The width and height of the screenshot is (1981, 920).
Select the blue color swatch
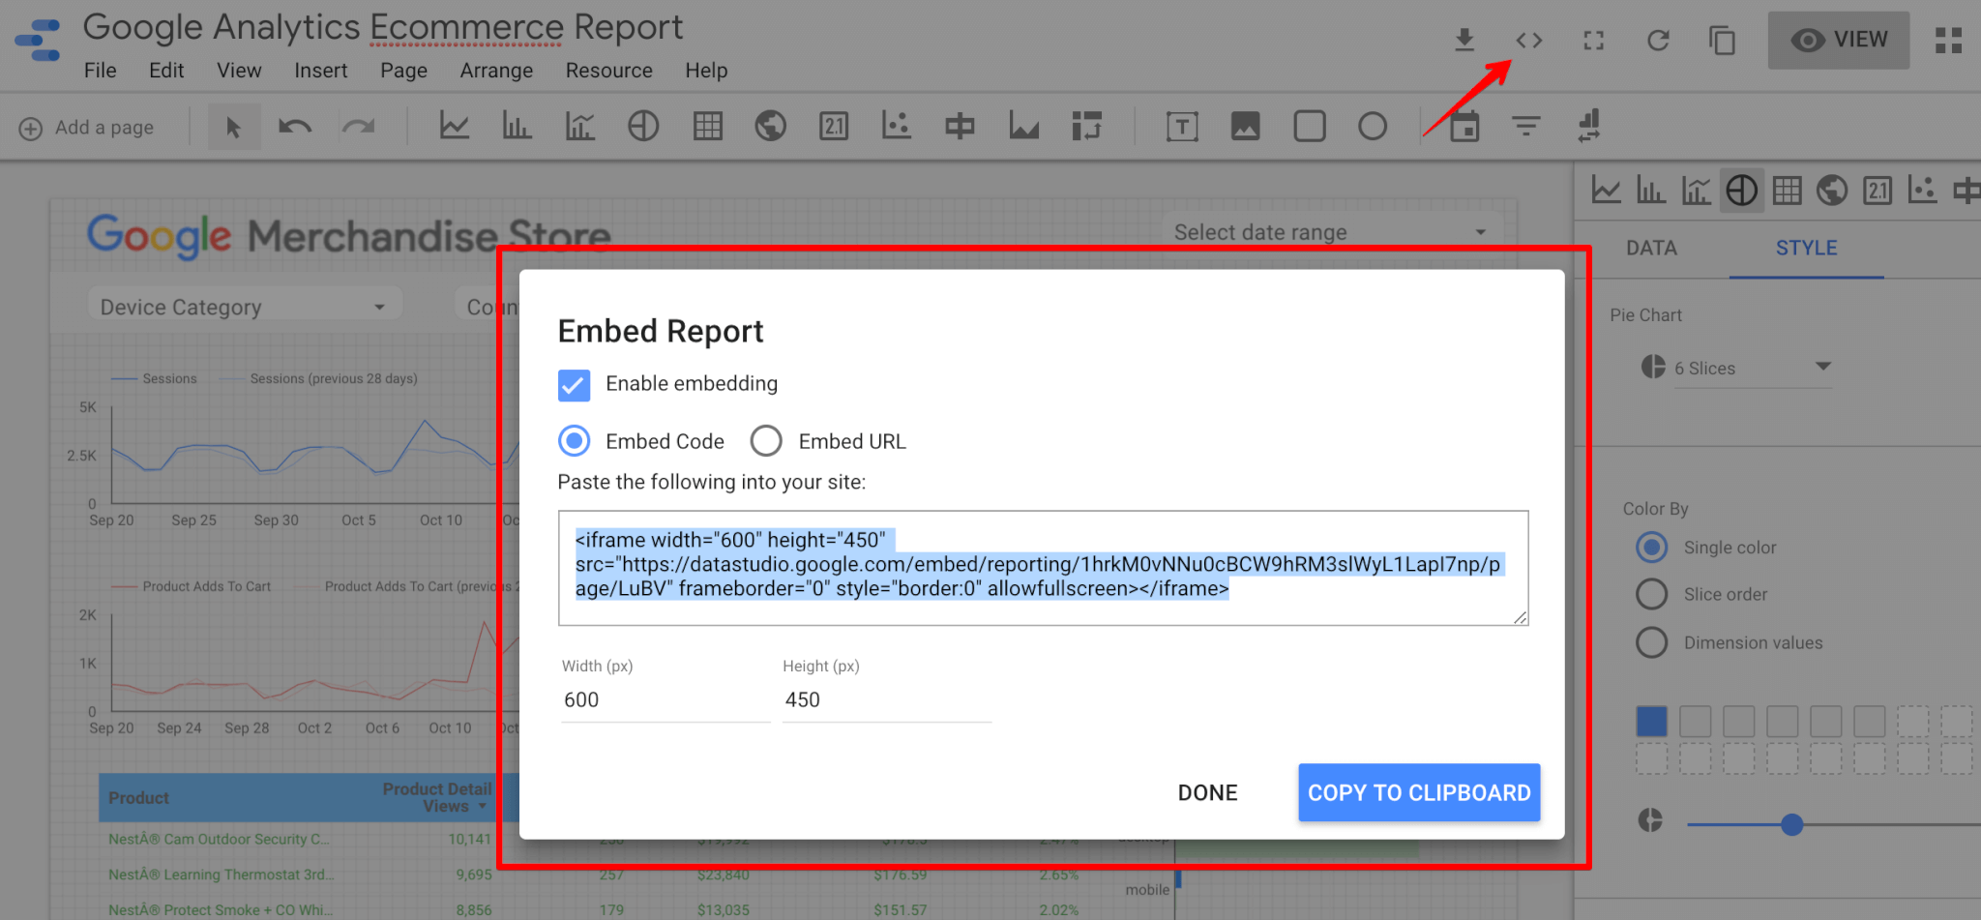click(1652, 721)
